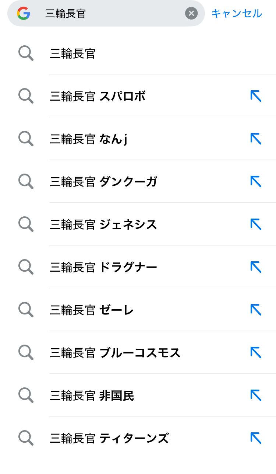
Task: Fill search with ドラグナー via arrow
Action: (256, 267)
